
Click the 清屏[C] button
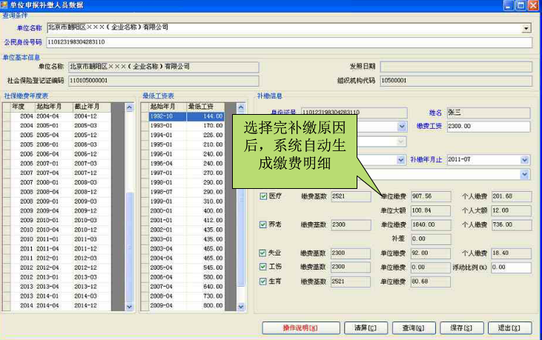click(x=366, y=328)
